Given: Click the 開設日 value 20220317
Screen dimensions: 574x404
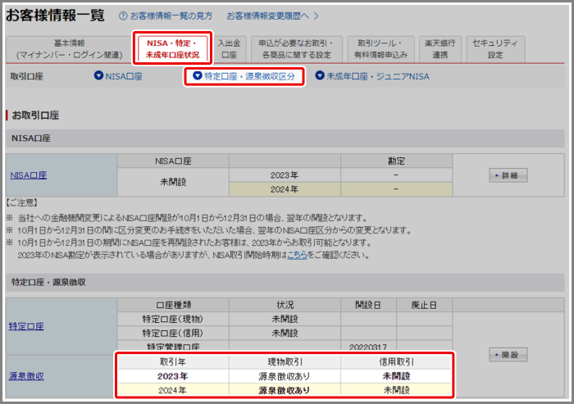Looking at the screenshot, I should (x=368, y=347).
